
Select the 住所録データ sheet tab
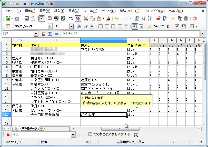point(29,128)
